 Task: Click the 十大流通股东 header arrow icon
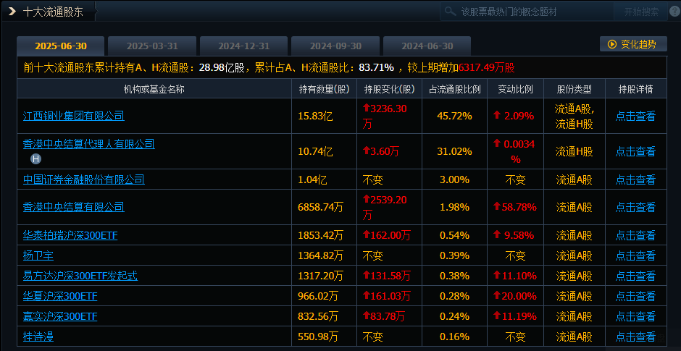tap(12, 12)
